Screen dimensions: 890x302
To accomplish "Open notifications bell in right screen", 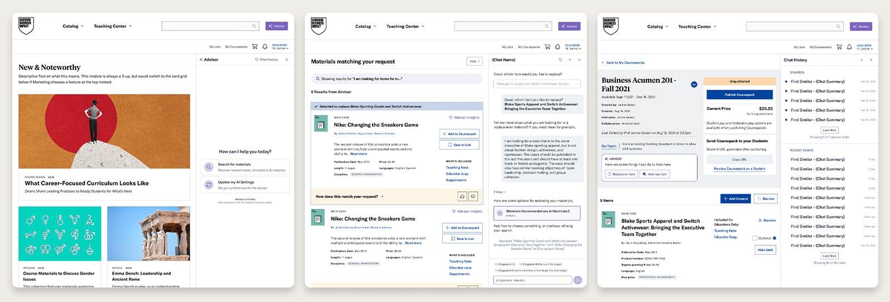I will [x=849, y=47].
